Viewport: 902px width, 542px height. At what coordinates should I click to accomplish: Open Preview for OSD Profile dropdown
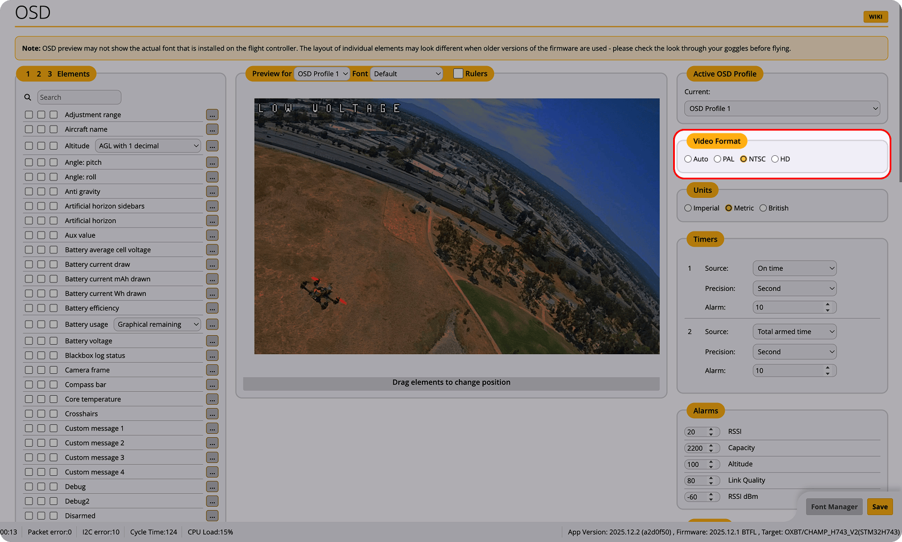click(x=322, y=73)
